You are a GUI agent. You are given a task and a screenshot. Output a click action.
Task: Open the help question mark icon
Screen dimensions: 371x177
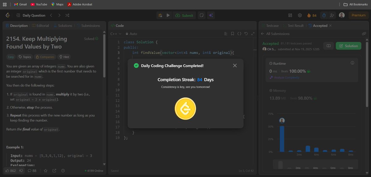63,171
